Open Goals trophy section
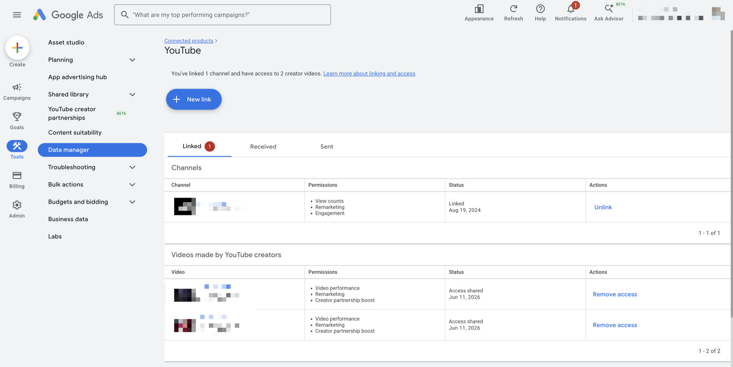 pos(17,121)
